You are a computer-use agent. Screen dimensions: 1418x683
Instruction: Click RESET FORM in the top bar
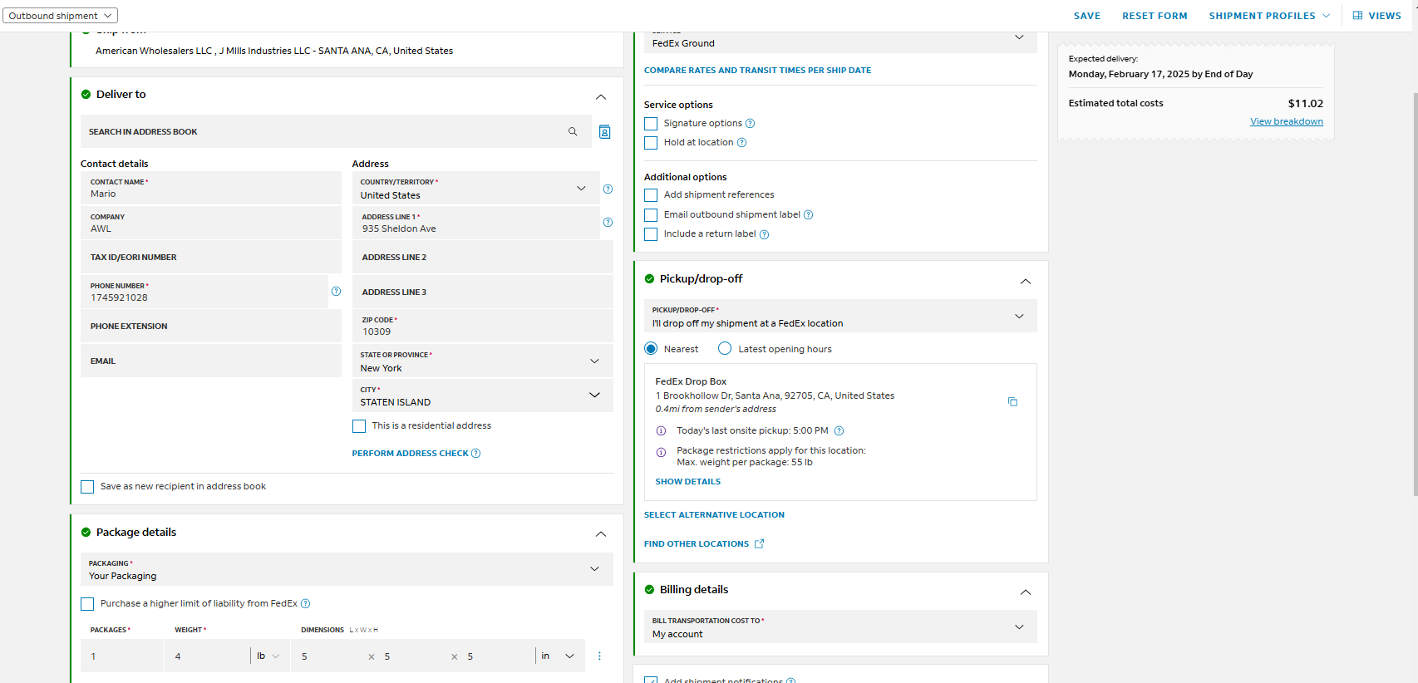[1155, 16]
